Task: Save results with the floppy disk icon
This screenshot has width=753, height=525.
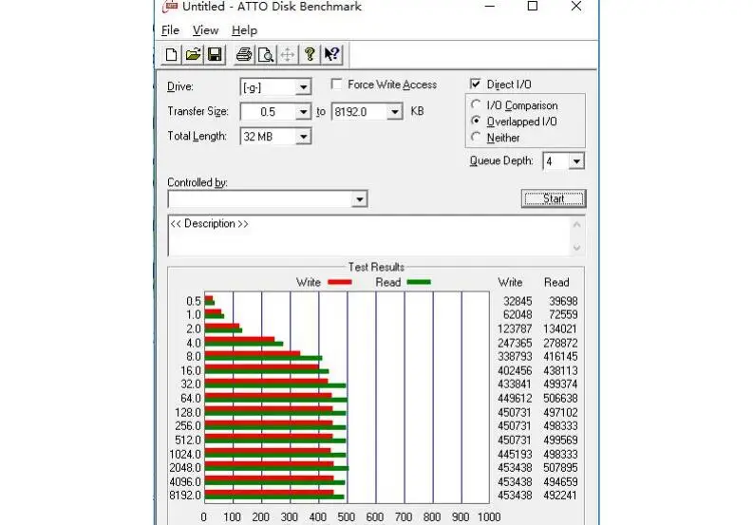Action: coord(215,54)
